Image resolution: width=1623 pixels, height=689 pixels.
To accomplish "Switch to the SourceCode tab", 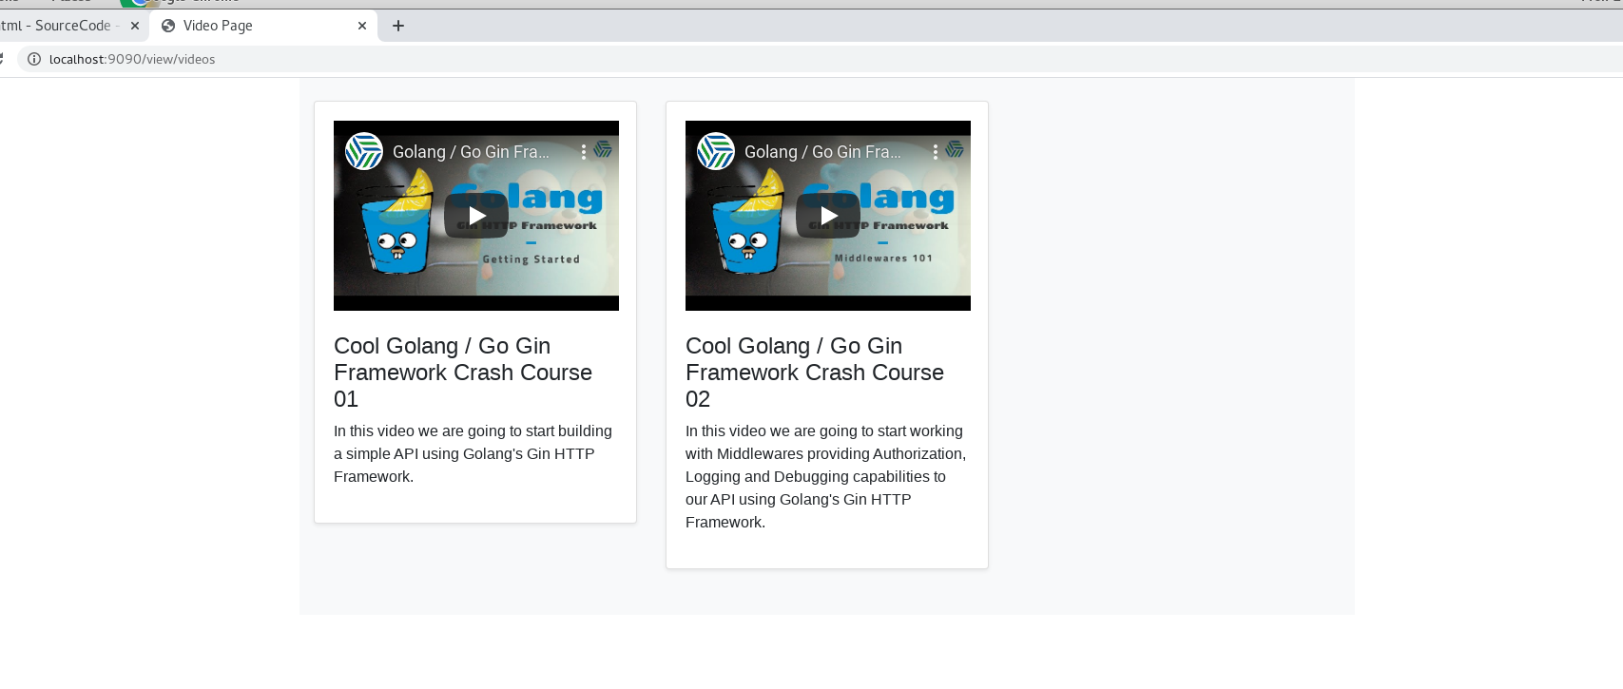I will click(x=57, y=26).
